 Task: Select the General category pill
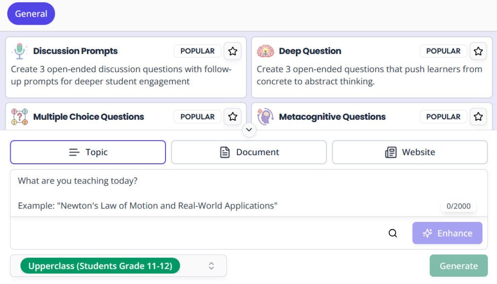click(31, 14)
